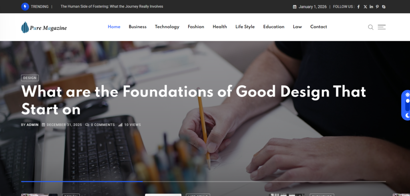Go to the Business menu item
The image size is (410, 196).
pyautogui.click(x=138, y=27)
